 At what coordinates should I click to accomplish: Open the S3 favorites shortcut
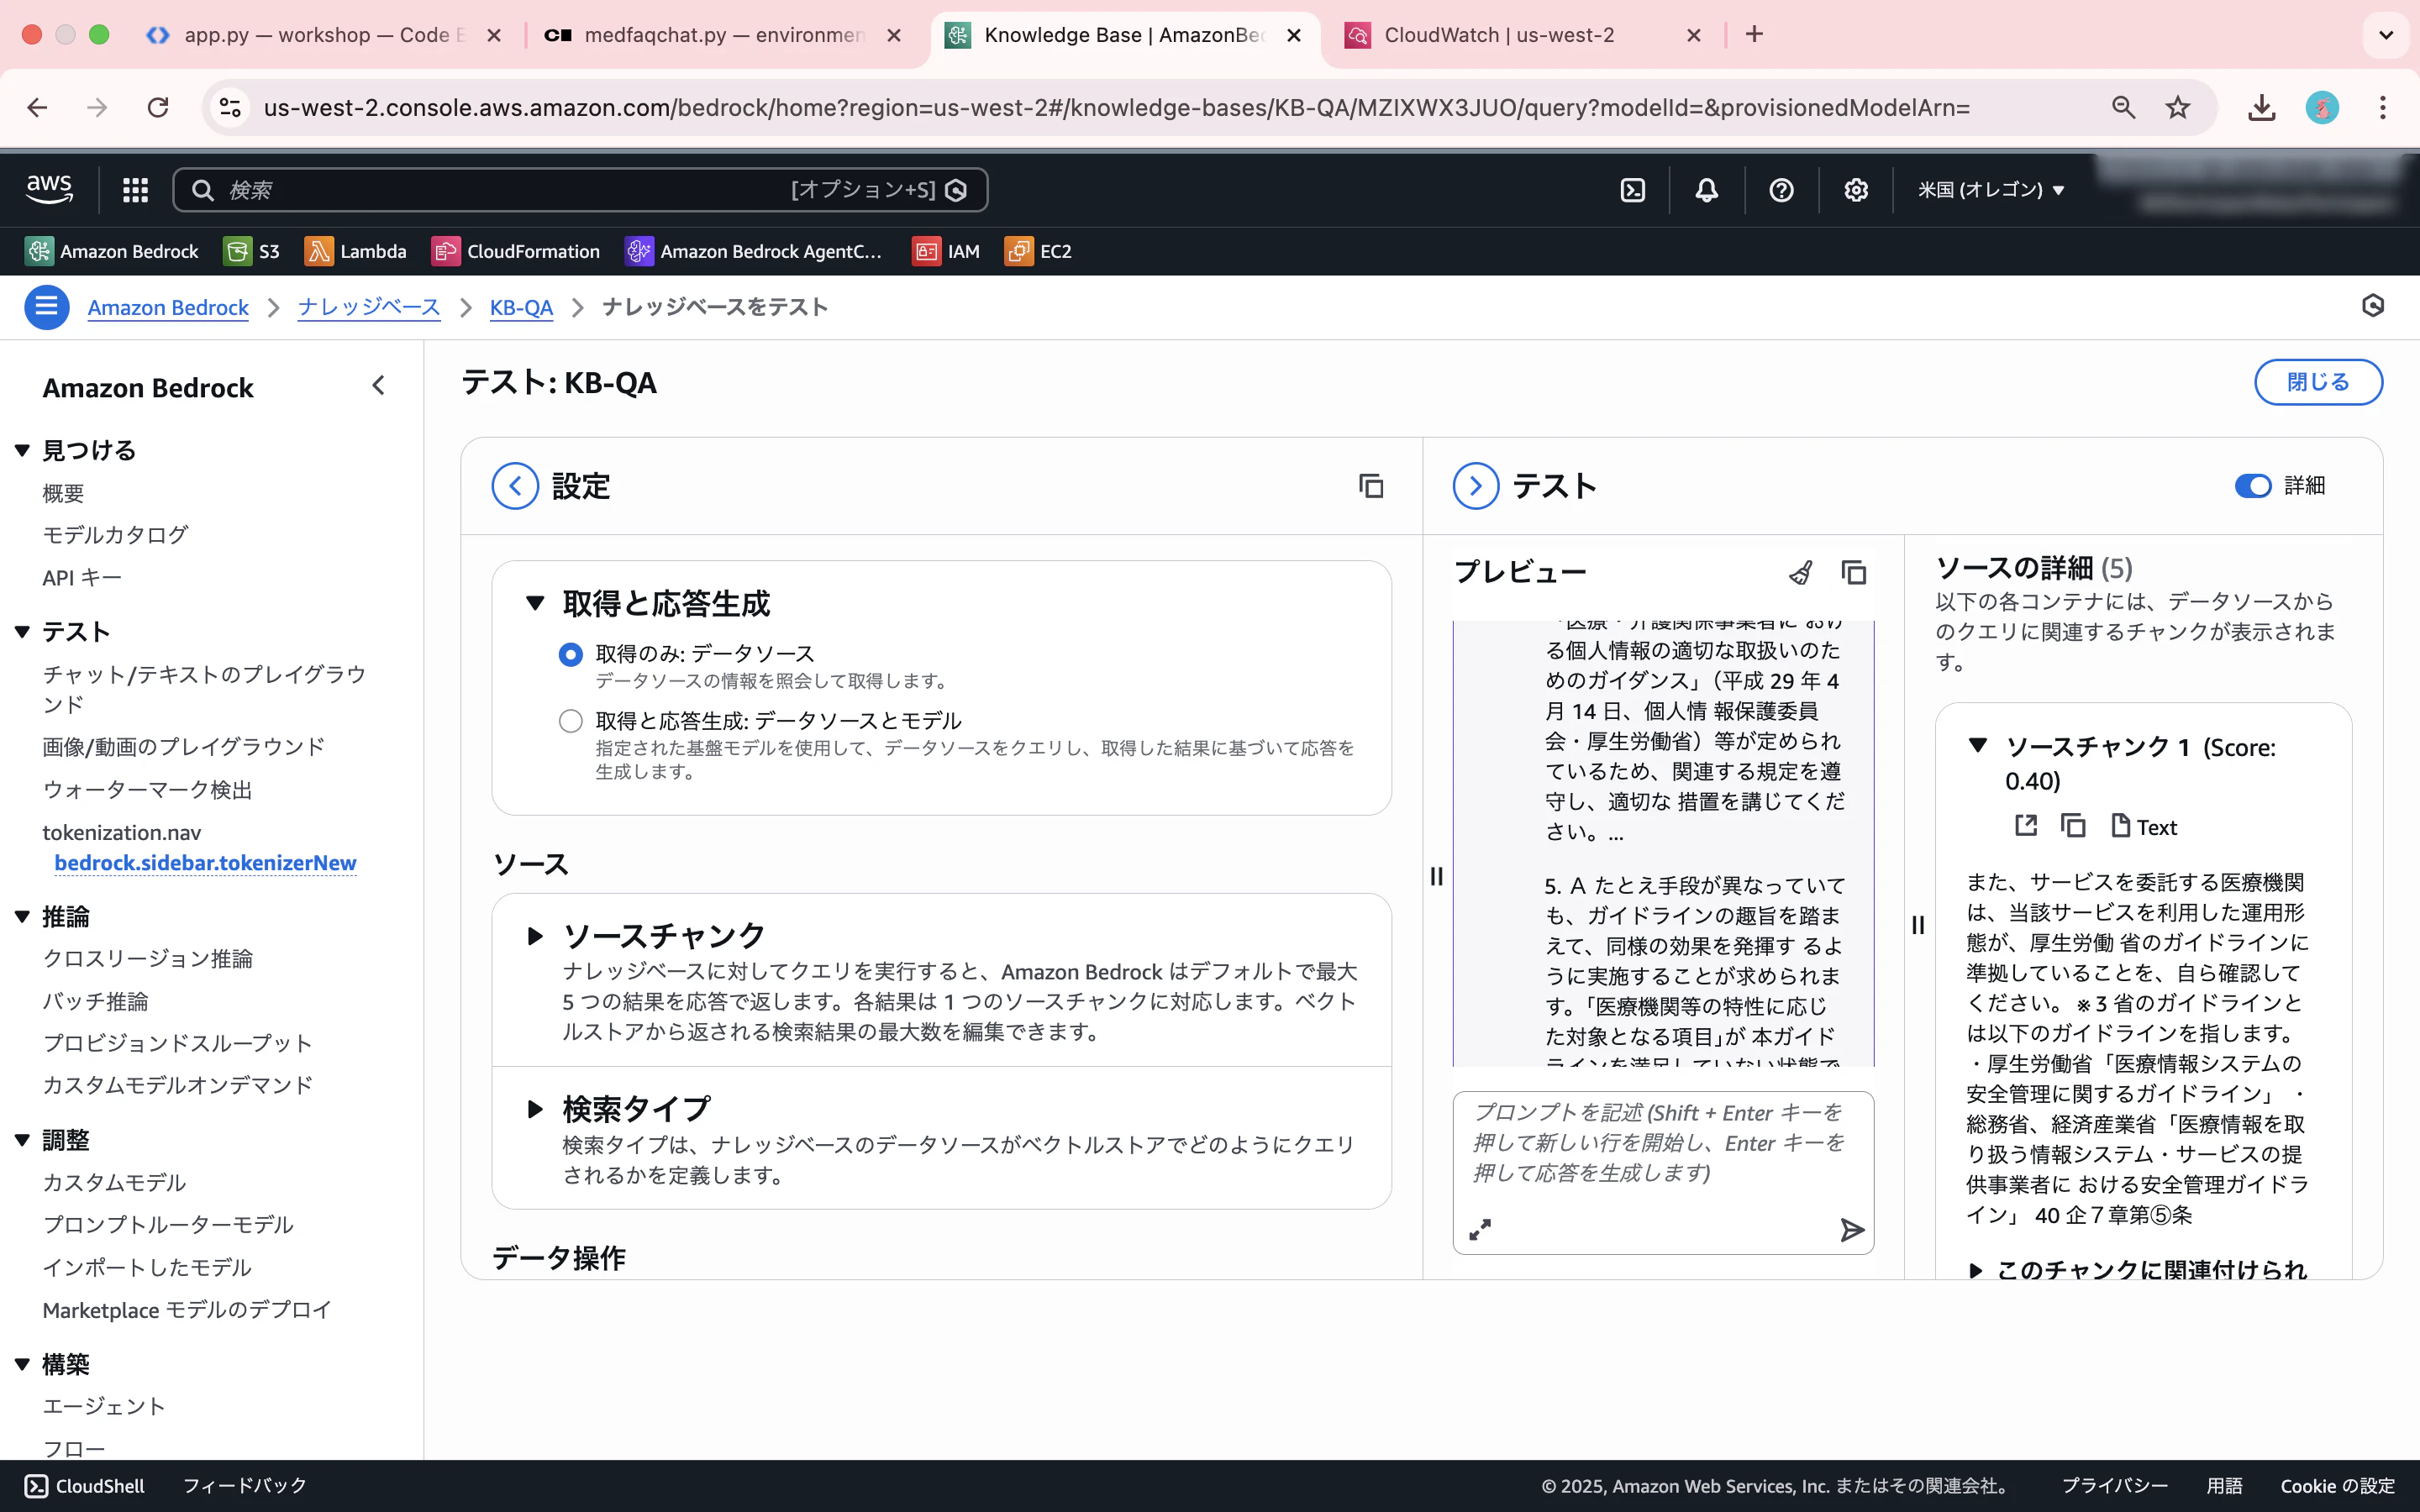pyautogui.click(x=252, y=251)
